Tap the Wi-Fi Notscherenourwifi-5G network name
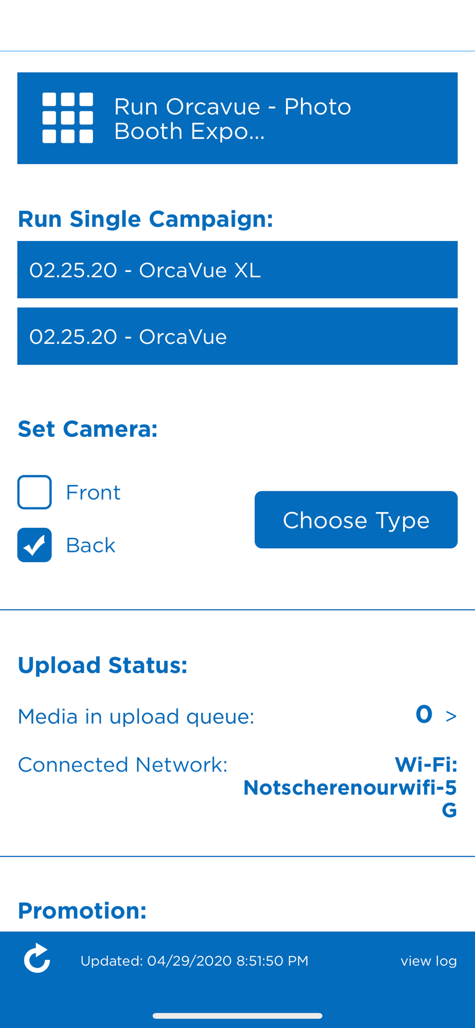This screenshot has height=1028, width=475. pos(350,787)
